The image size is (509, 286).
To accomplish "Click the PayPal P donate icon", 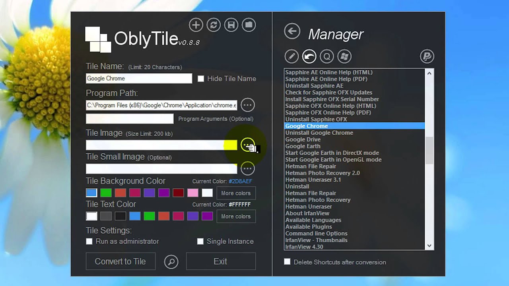I will [427, 56].
